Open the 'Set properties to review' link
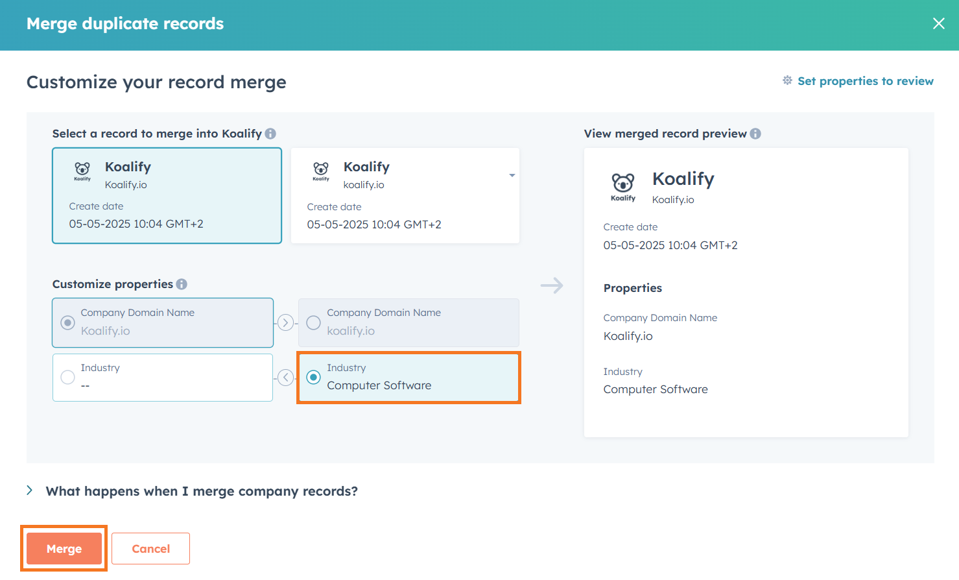Screen dimensions: 959x580 (866, 80)
